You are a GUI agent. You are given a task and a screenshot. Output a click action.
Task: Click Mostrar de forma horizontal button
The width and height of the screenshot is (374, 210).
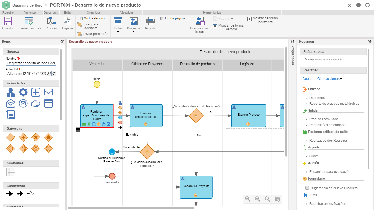pyautogui.click(x=263, y=20)
